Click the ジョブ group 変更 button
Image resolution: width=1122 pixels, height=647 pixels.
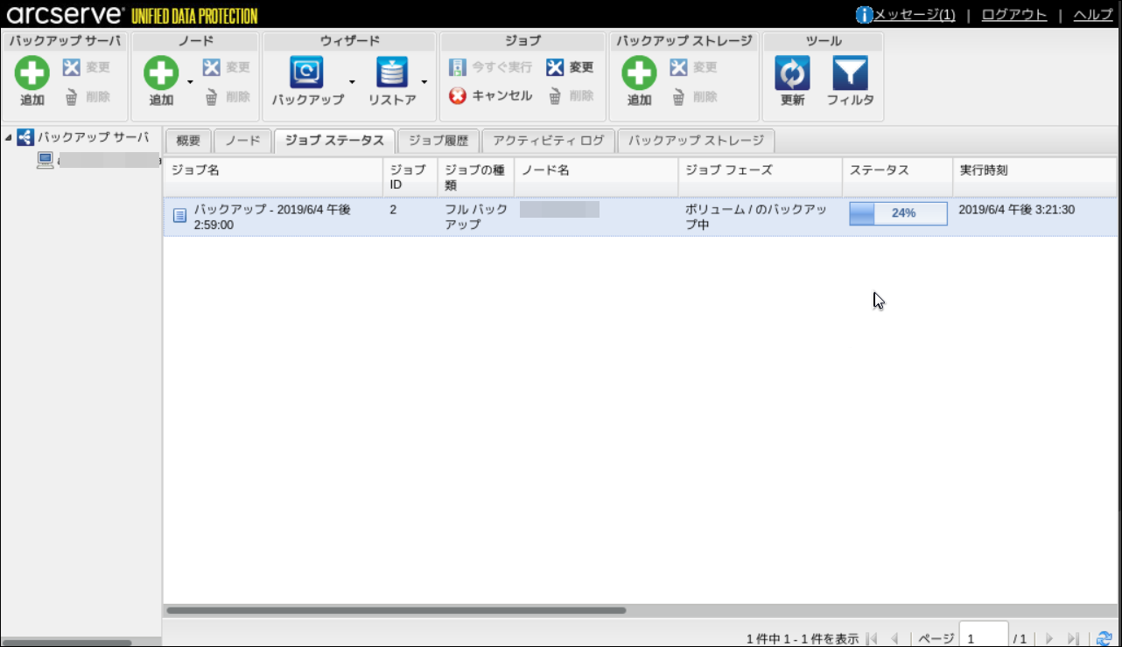570,67
